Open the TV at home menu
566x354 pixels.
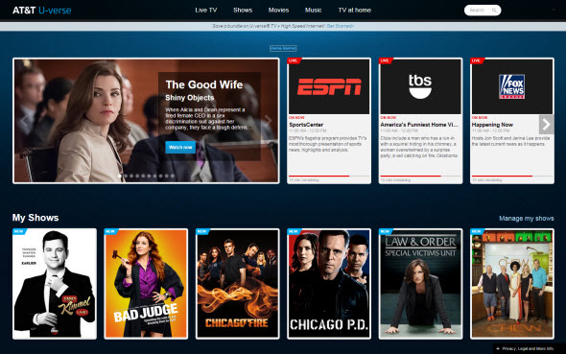(355, 11)
